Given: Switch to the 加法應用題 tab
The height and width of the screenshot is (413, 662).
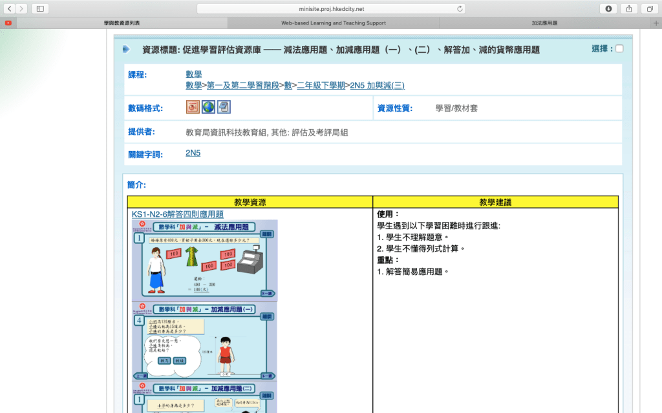Looking at the screenshot, I should [544, 23].
